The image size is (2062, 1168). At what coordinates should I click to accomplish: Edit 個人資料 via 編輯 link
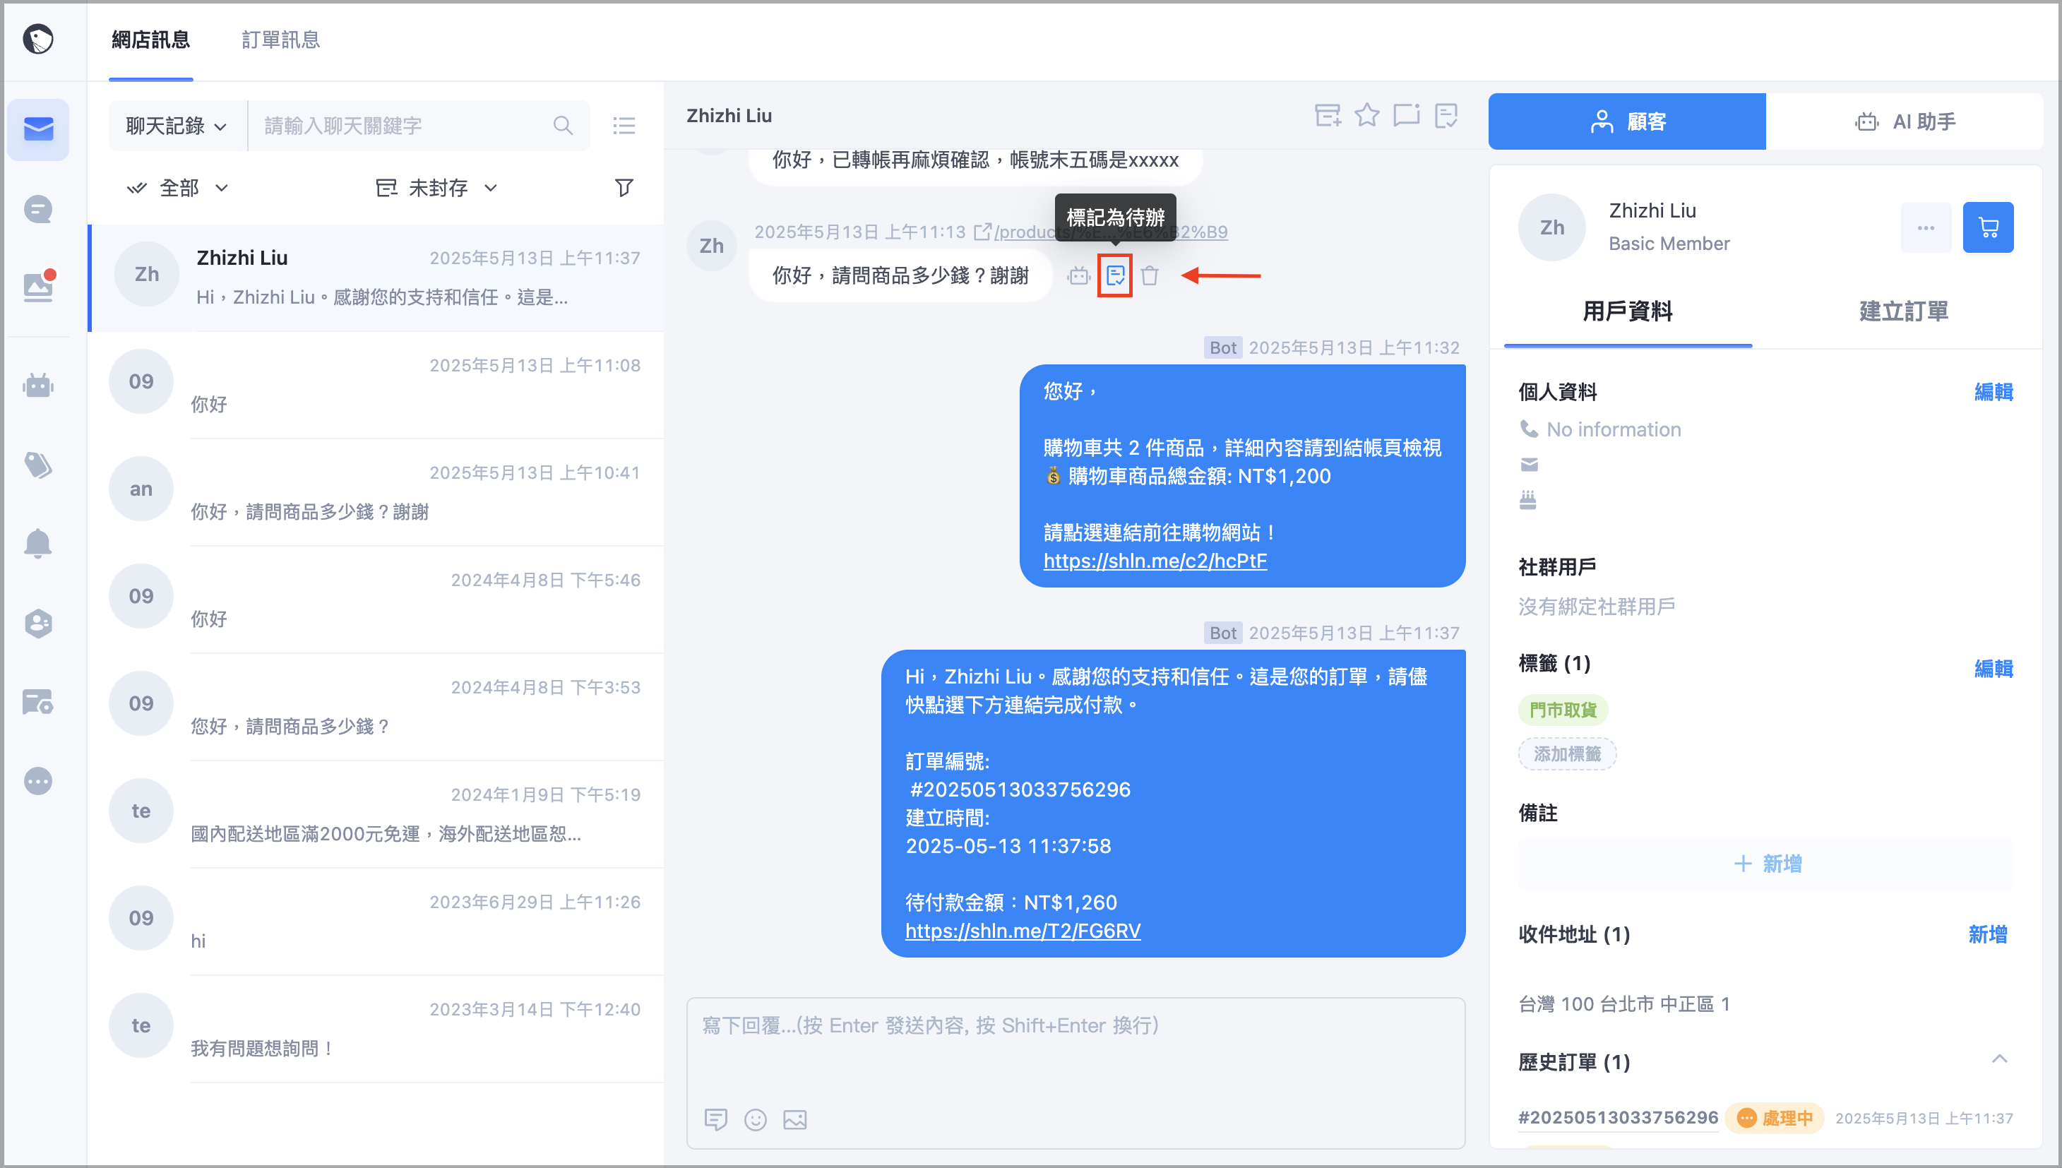coord(1993,391)
